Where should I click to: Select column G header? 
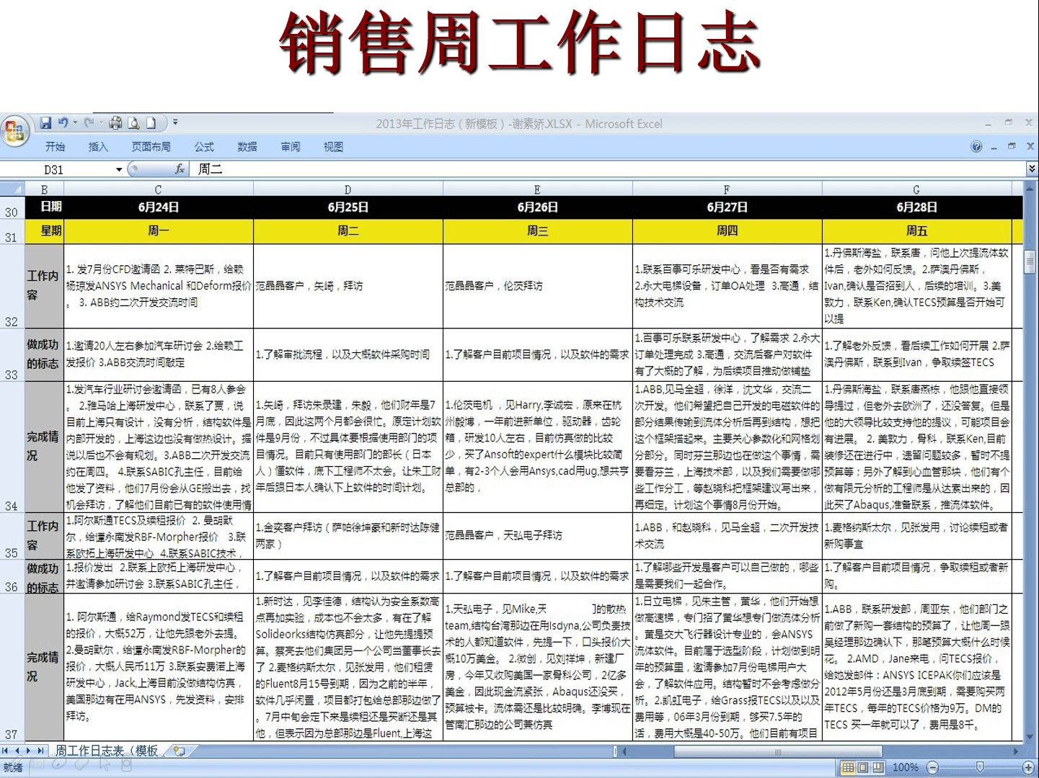[917, 189]
